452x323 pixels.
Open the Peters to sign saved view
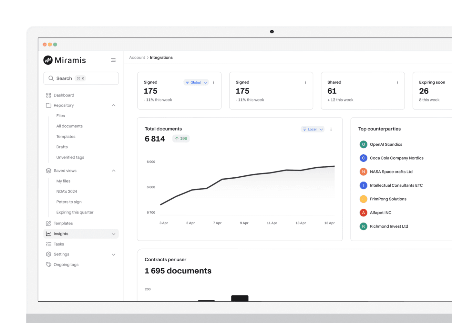[x=69, y=202]
